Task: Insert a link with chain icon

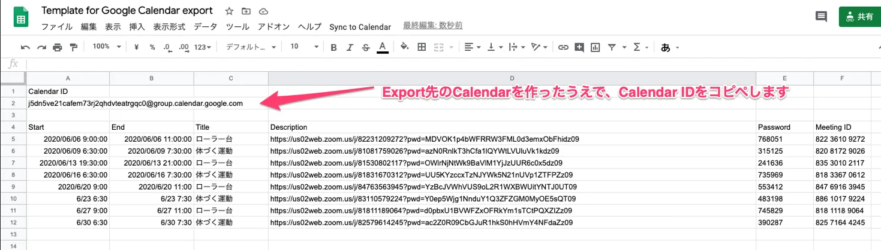Action: tap(563, 47)
